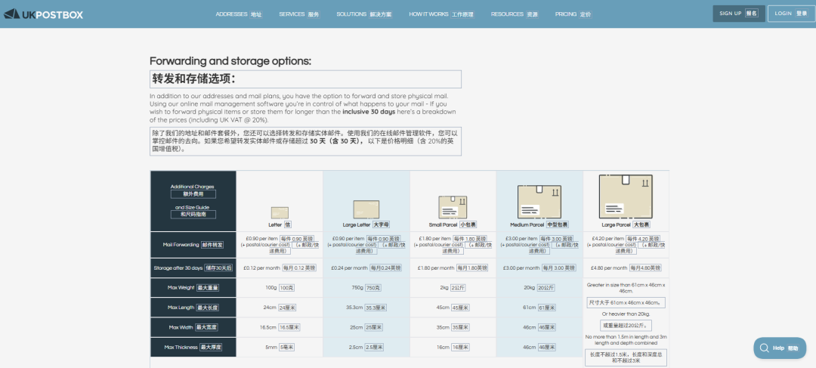
Task: Click the Mail Forwarding row header
Action: pos(193,245)
